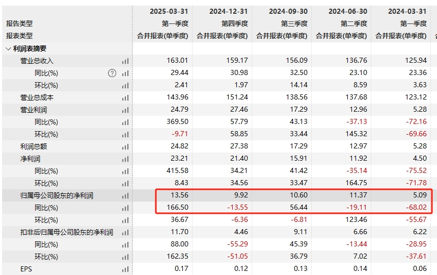Image resolution: width=437 pixels, height=275 pixels.
Task: Click net profit growth value 415.58
Action: click(178, 170)
